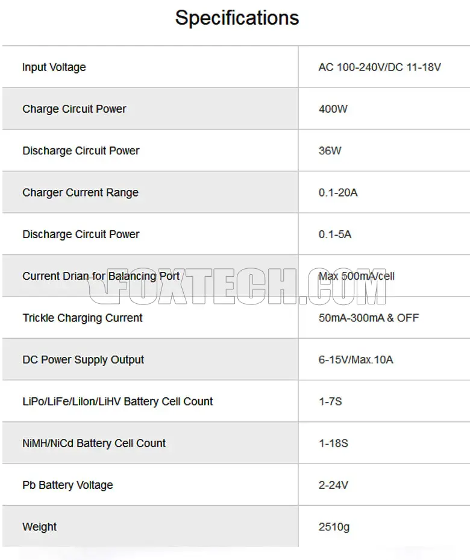Select the 50mA-300mA & OFF value
This screenshot has width=470, height=560.
click(369, 318)
